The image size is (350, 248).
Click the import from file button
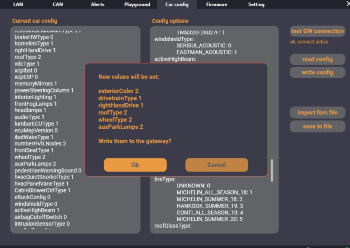pos(317,112)
